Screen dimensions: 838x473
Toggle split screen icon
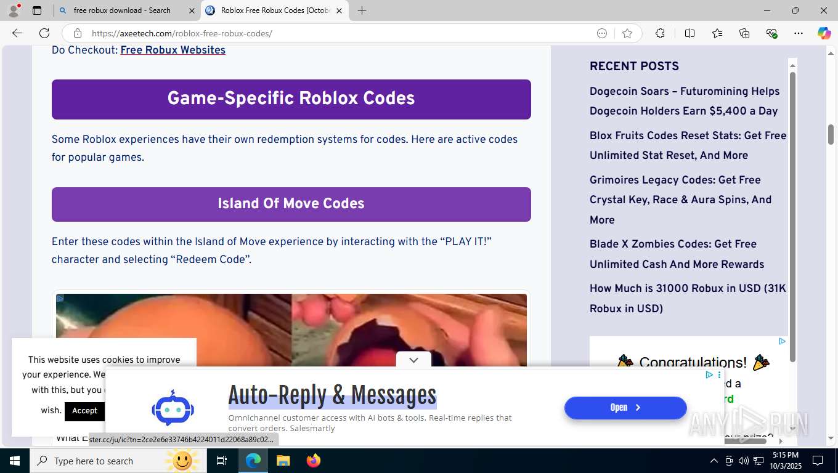(x=690, y=33)
